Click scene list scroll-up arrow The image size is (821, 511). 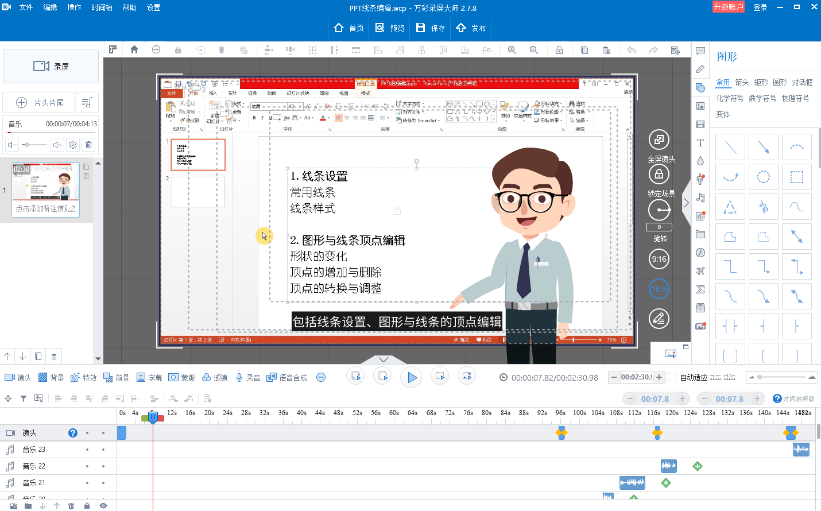[98, 163]
